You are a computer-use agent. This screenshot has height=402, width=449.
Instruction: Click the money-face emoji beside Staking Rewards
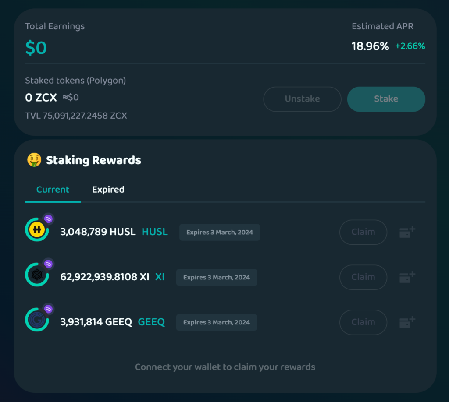pos(34,160)
